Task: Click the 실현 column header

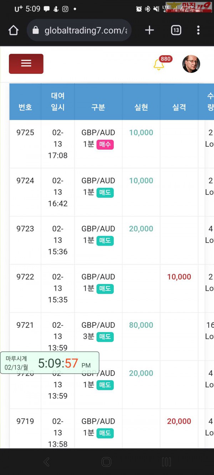Action: (141, 107)
